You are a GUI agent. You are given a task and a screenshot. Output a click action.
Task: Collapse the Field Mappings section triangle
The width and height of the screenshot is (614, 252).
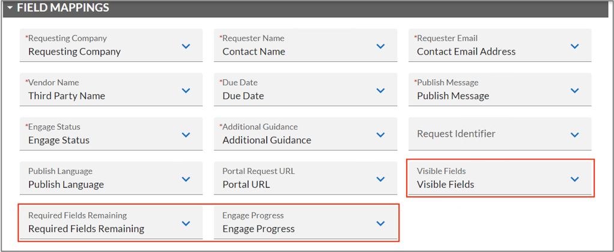(x=10, y=7)
